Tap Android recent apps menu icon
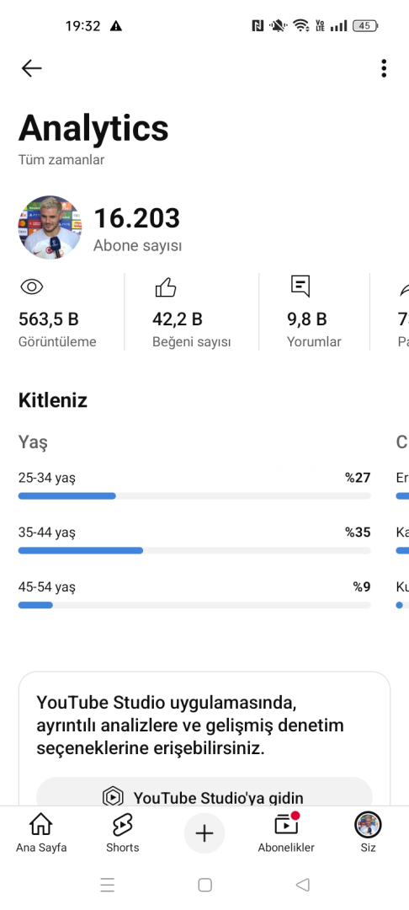Screen dimensions: 409x910 point(107,885)
